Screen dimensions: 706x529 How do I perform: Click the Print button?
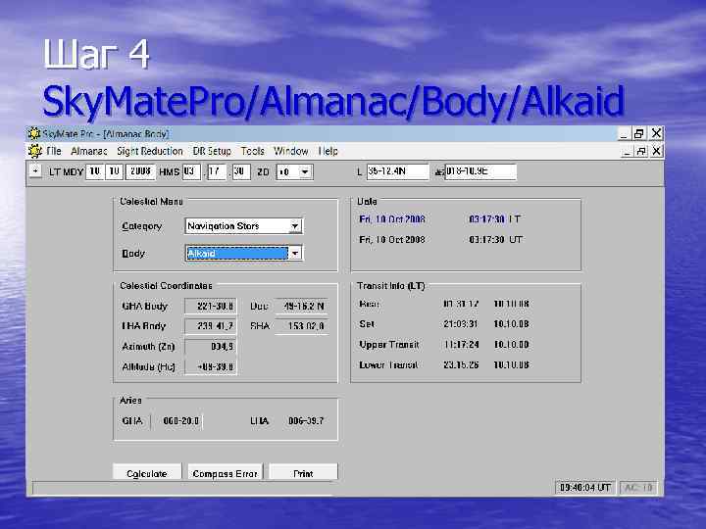pyautogui.click(x=303, y=473)
